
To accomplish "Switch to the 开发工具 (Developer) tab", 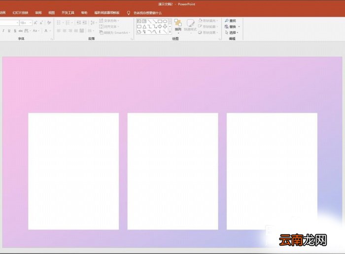I will coord(68,13).
